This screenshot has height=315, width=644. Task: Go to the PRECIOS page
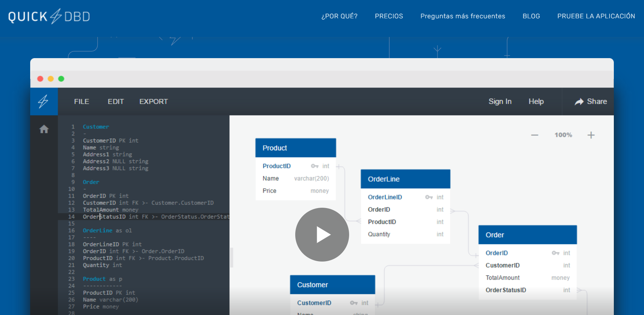(389, 16)
